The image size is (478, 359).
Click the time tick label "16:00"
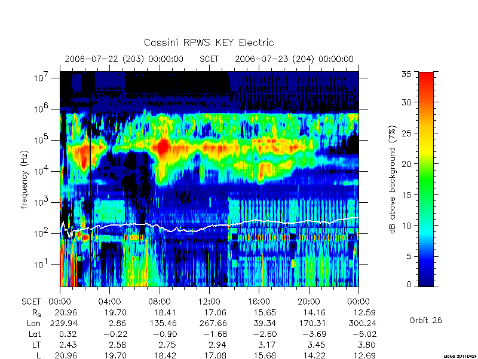[259, 302]
